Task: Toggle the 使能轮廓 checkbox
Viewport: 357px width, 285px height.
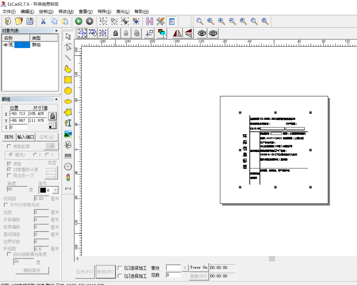Action: (9, 146)
